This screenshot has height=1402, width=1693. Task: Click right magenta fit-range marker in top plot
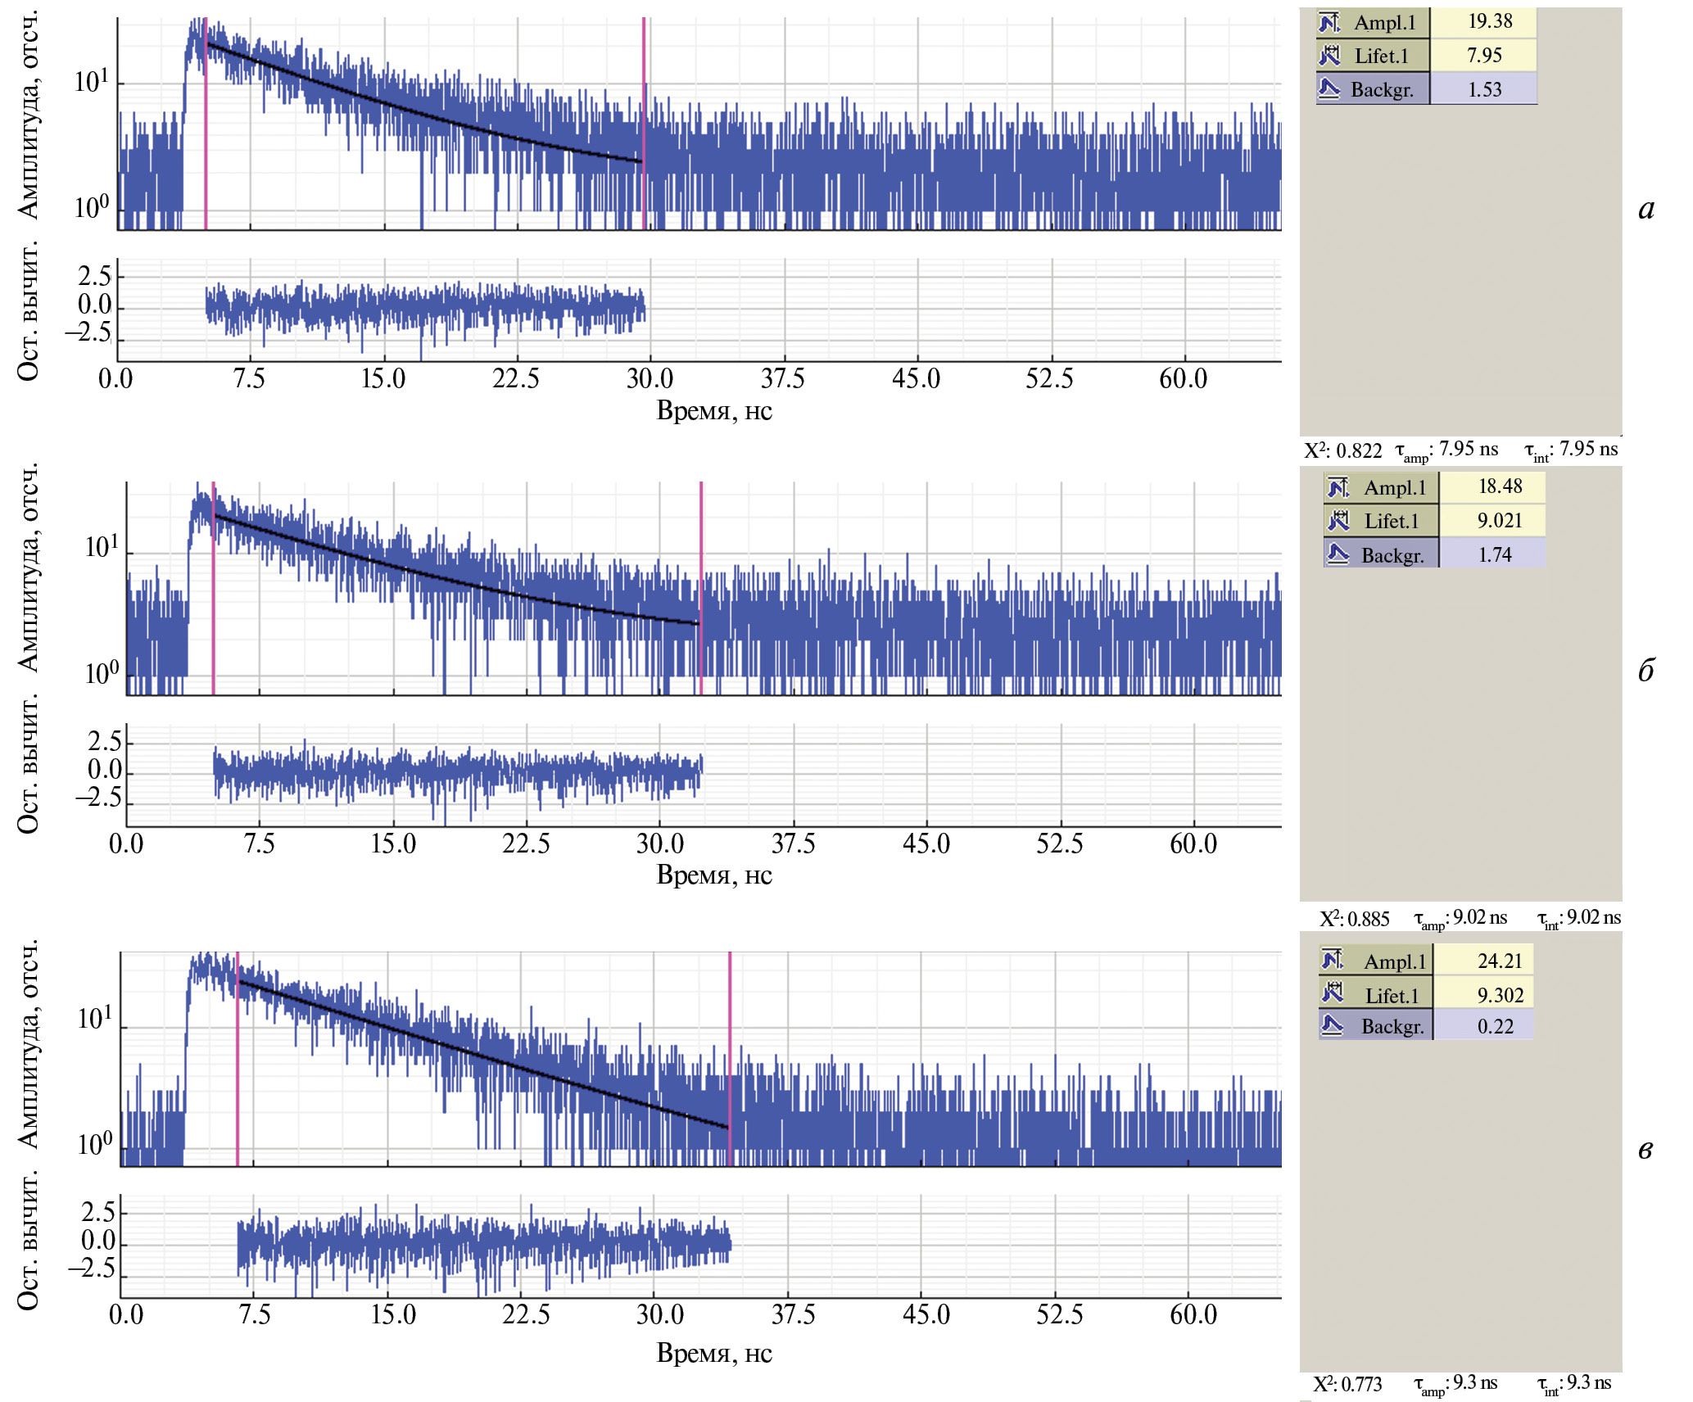click(x=644, y=82)
